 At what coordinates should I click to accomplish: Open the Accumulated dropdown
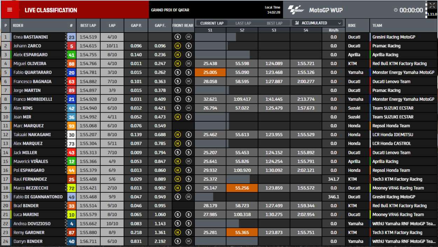317,23
